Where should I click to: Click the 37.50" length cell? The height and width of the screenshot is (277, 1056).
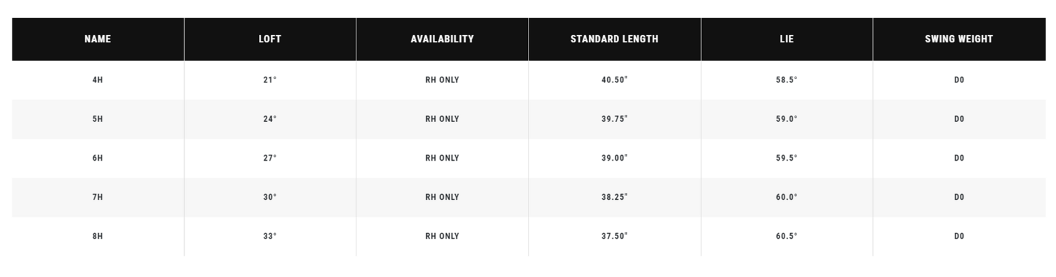point(615,236)
